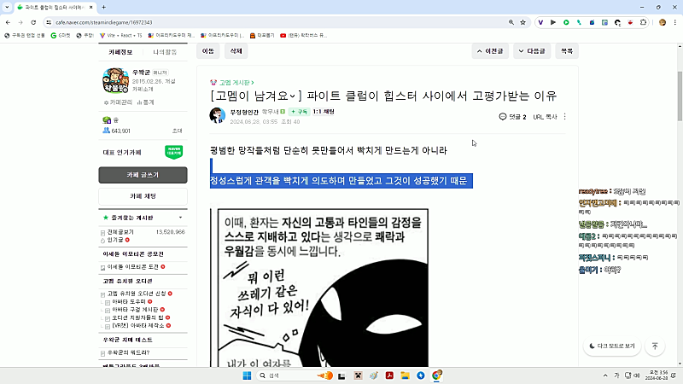Open the zoom magnifier icon in address bar
This screenshot has height=384, width=683.
[511, 22]
